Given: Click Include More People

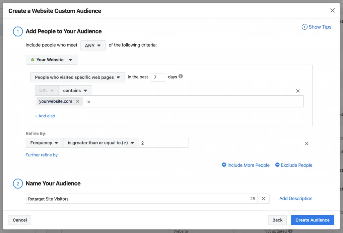Looking at the screenshot, I should point(246,165).
